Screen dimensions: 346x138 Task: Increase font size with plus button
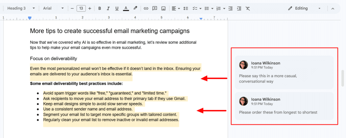(x=90, y=8)
